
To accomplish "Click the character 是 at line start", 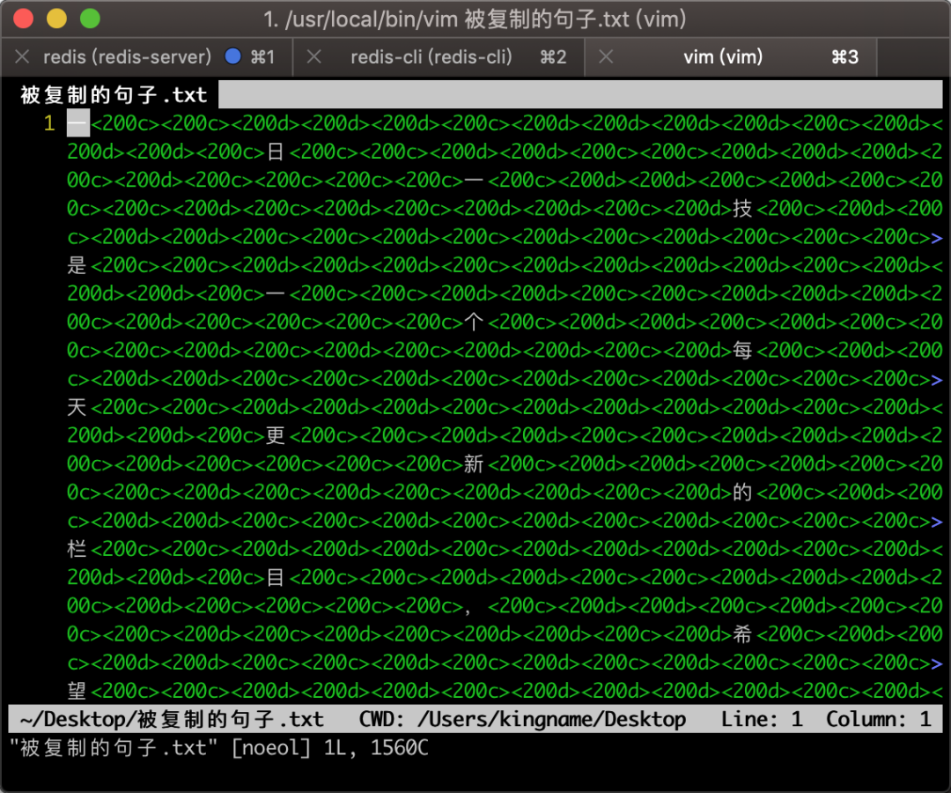I will click(x=77, y=265).
